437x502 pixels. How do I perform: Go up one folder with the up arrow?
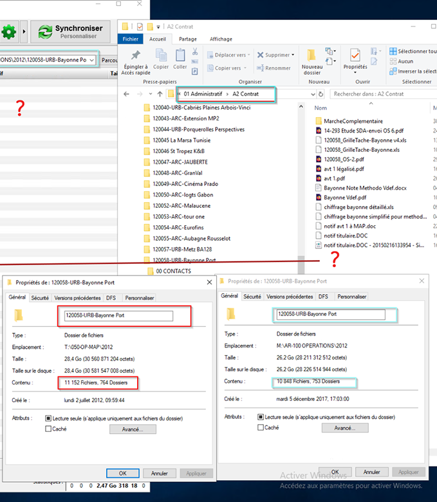point(160,94)
